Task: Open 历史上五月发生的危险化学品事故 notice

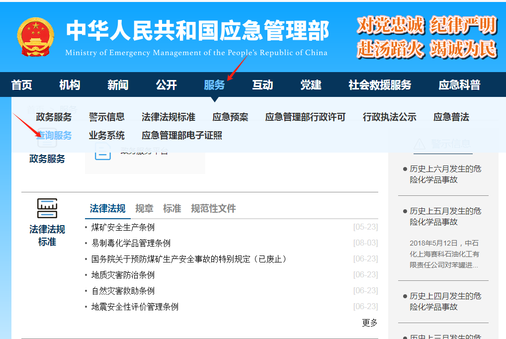Action: (445, 216)
